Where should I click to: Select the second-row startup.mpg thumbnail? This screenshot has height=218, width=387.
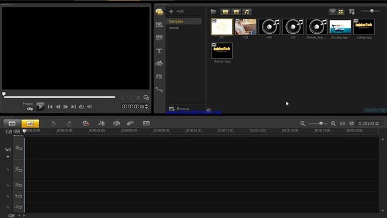tap(222, 51)
